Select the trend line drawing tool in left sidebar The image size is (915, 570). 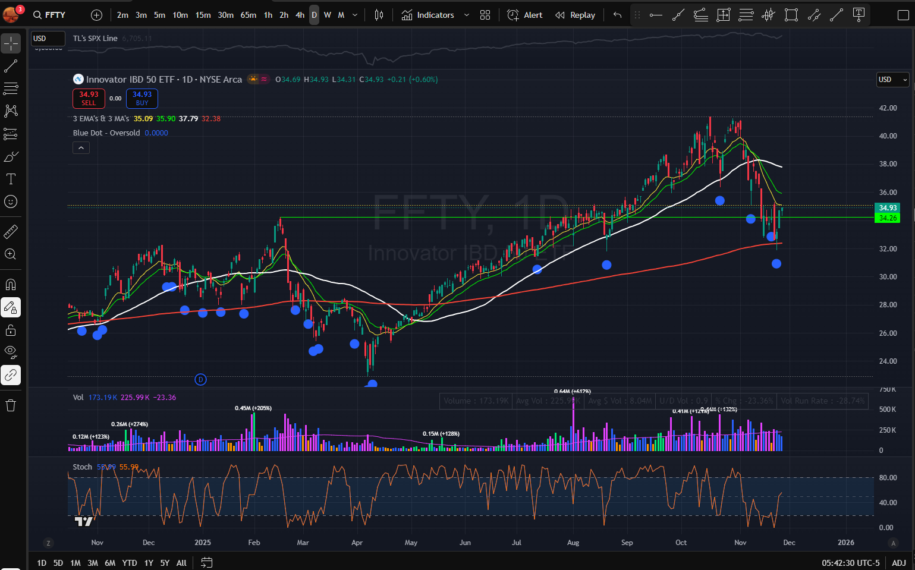[x=11, y=66]
